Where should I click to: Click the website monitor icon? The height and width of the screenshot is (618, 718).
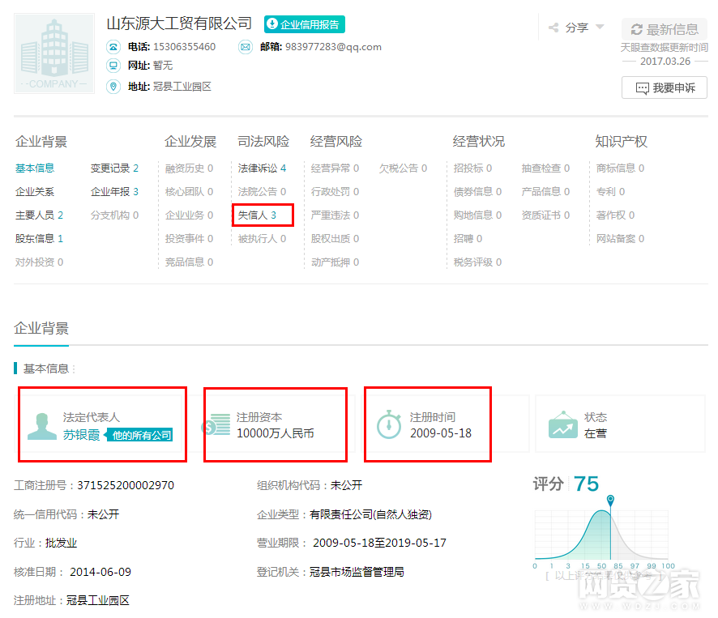(x=113, y=66)
